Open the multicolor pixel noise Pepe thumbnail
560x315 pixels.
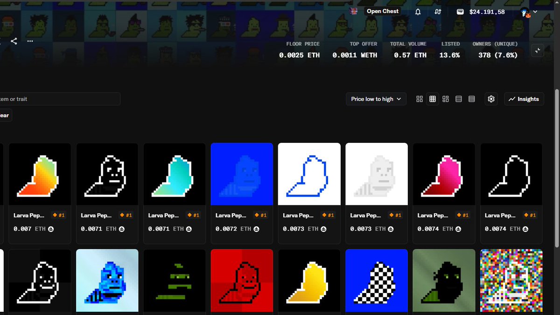(511, 280)
